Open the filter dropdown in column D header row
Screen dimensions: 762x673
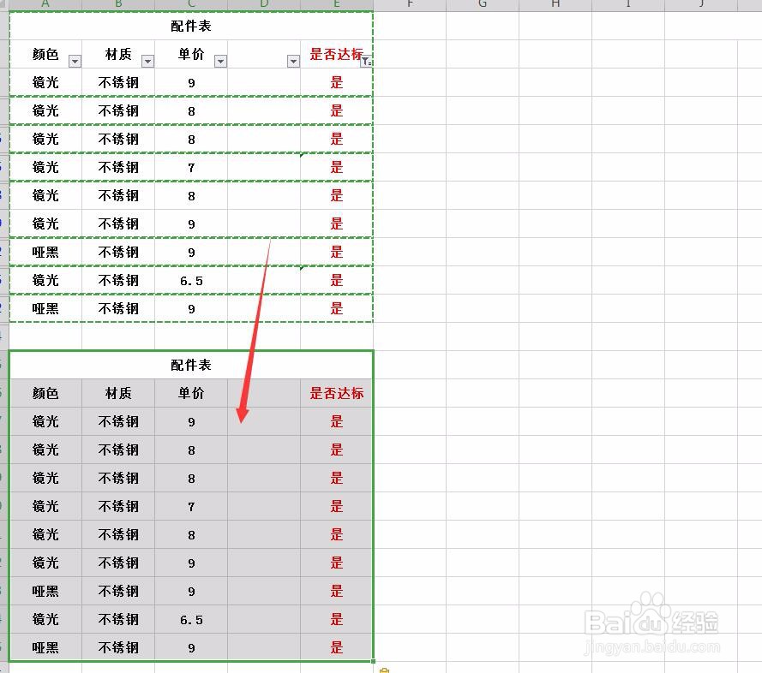[291, 60]
